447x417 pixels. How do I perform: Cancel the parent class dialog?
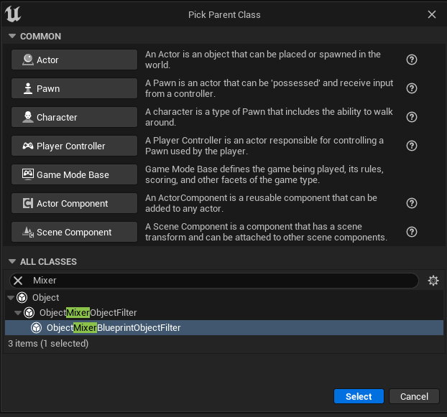(414, 396)
